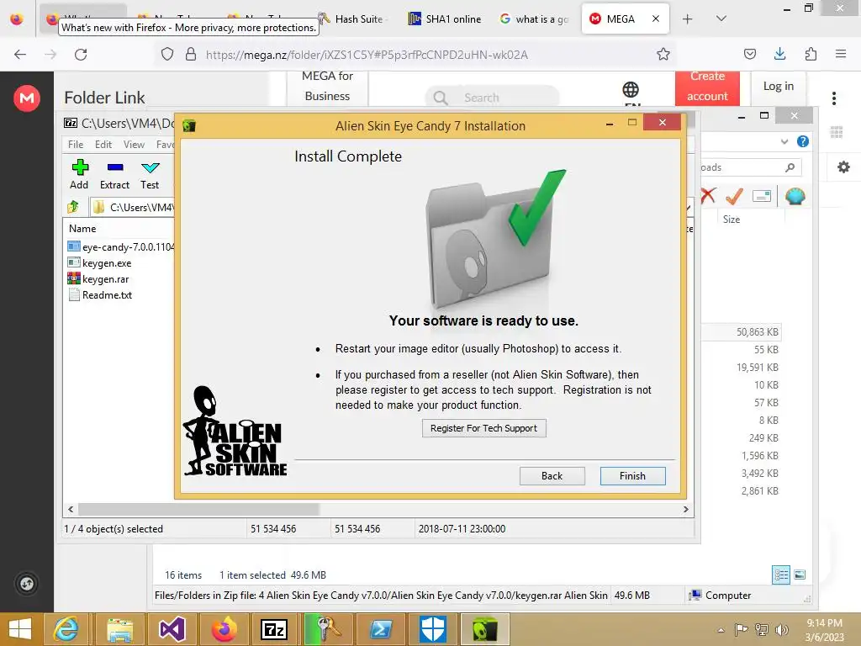Open the File menu in 7-Zip
The width and height of the screenshot is (861, 646).
click(76, 144)
